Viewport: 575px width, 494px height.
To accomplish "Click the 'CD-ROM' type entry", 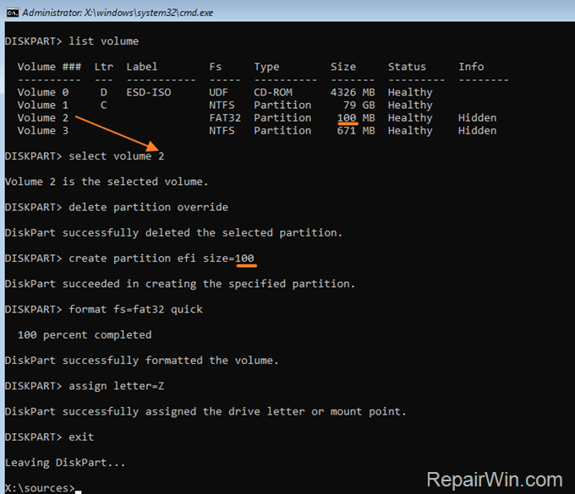I will (273, 92).
